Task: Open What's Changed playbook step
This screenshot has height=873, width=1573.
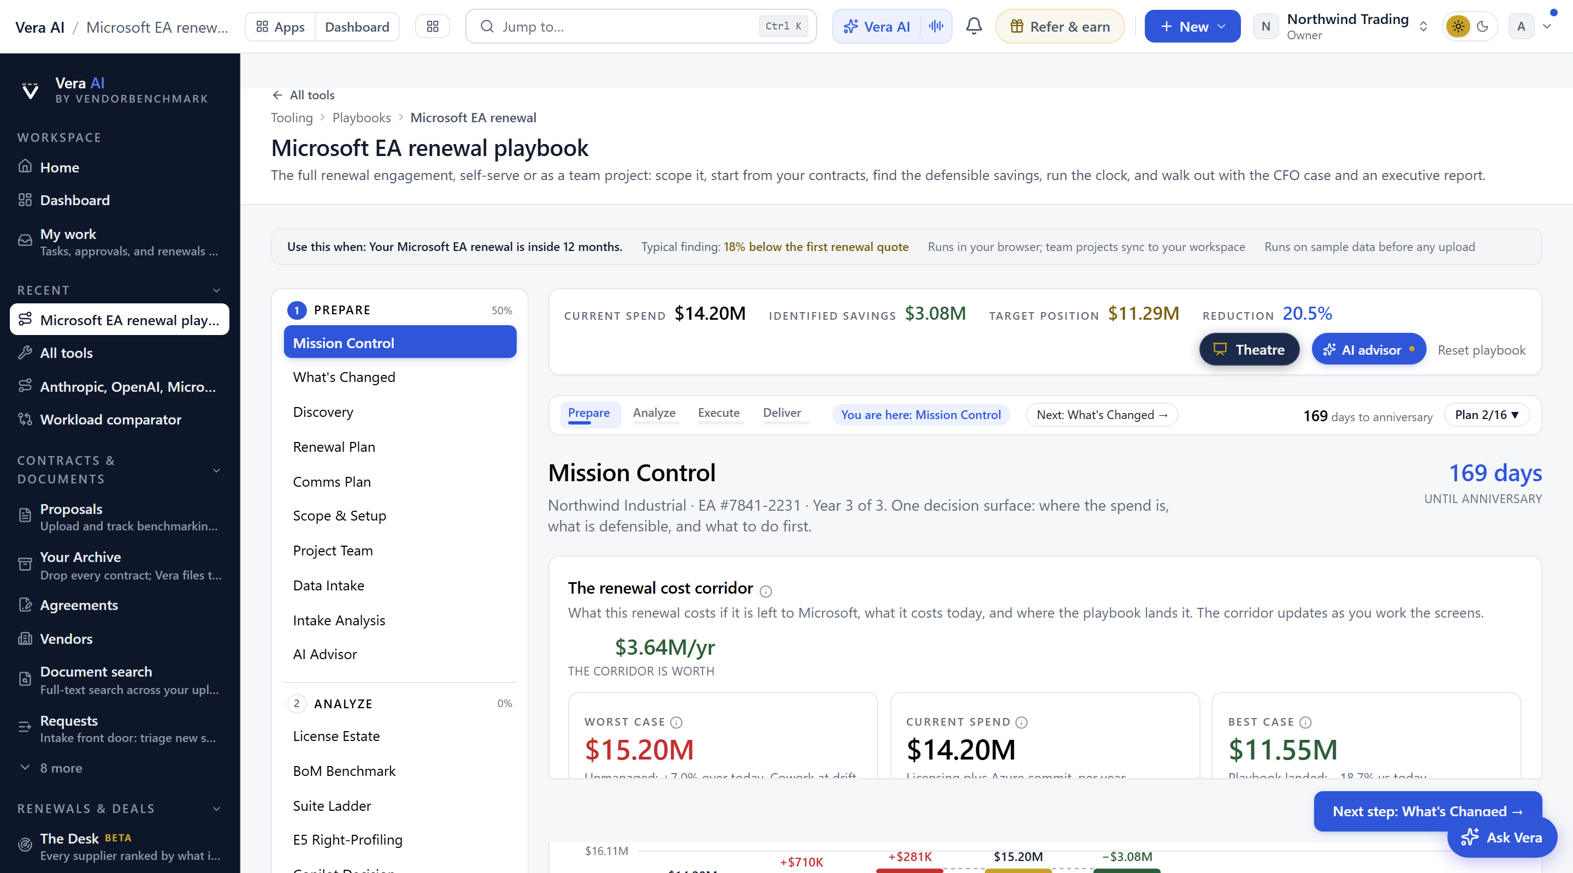Action: coord(400,377)
